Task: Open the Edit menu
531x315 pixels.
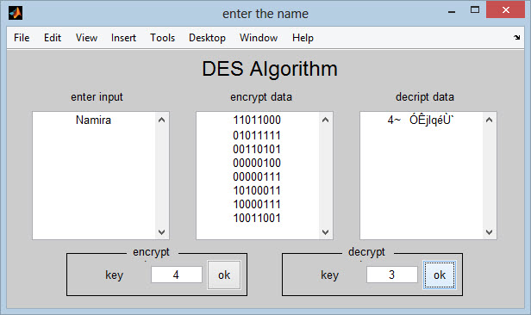Action: [x=53, y=38]
